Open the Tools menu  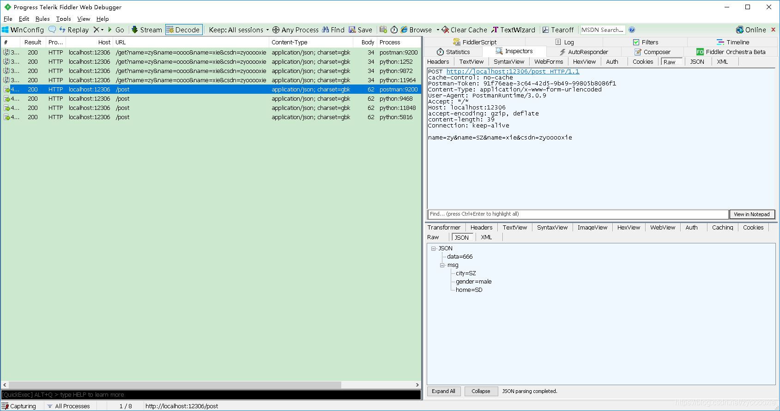pos(63,19)
